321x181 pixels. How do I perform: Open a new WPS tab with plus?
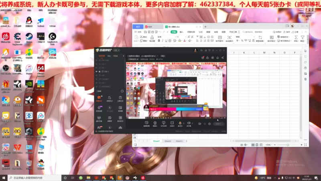[205, 27]
